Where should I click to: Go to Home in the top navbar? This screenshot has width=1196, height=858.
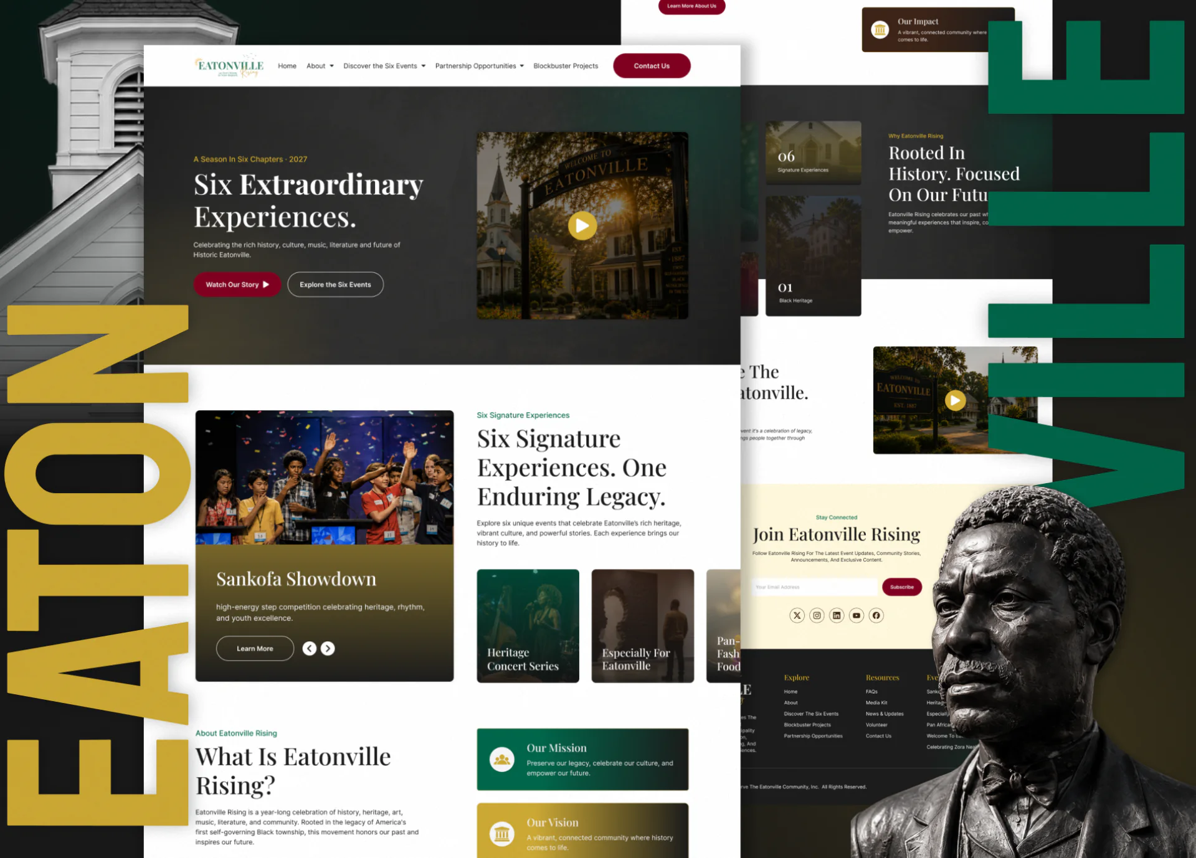click(x=287, y=66)
